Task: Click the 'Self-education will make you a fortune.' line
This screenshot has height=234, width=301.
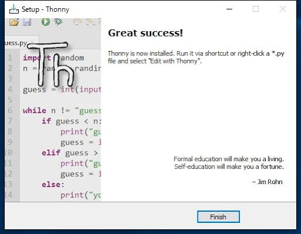Action: coord(229,166)
